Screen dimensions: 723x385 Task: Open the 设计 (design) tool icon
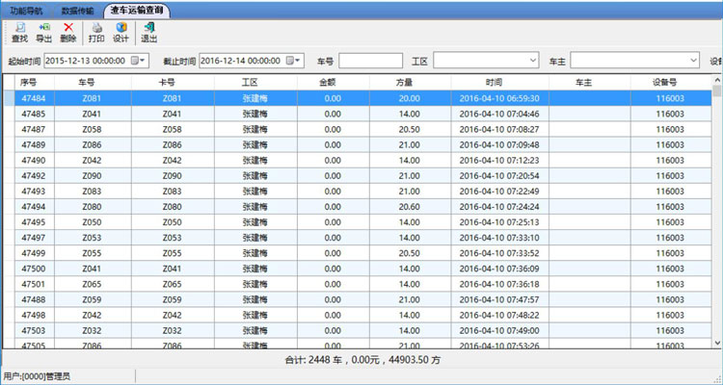click(x=120, y=33)
